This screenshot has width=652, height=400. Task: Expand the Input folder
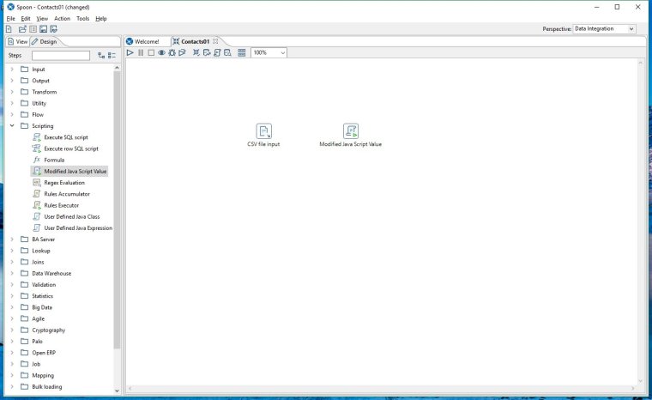tap(12, 70)
